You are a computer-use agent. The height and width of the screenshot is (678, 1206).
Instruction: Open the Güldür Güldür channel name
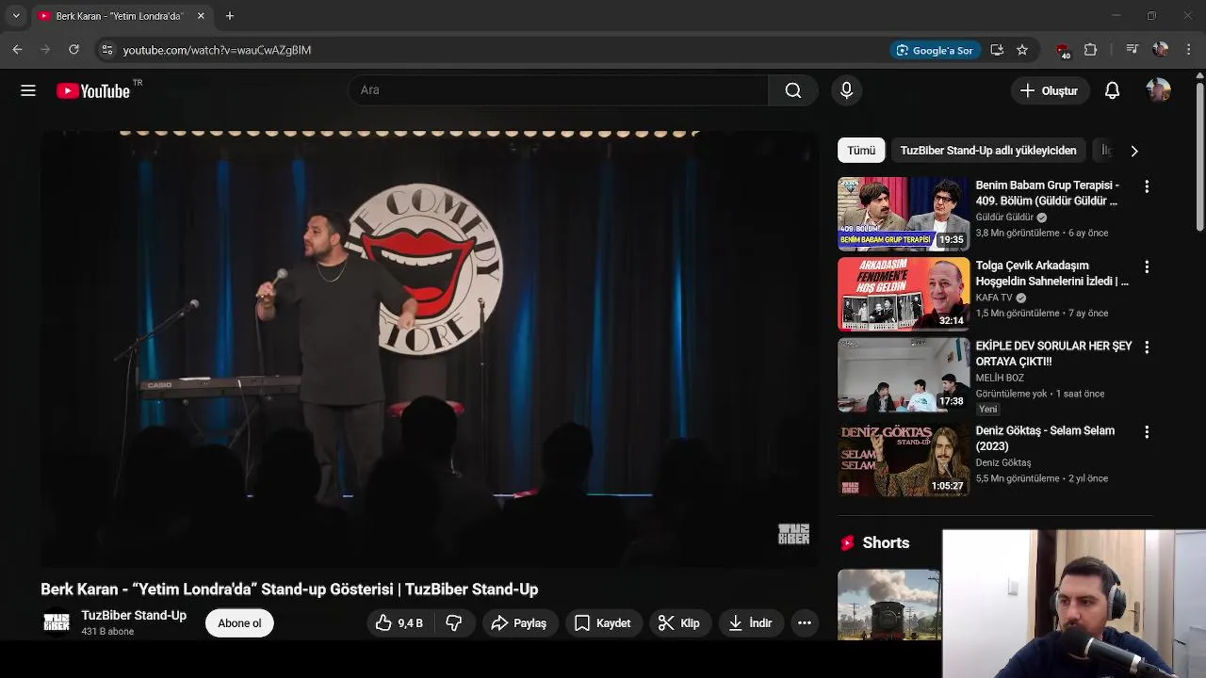1004,217
